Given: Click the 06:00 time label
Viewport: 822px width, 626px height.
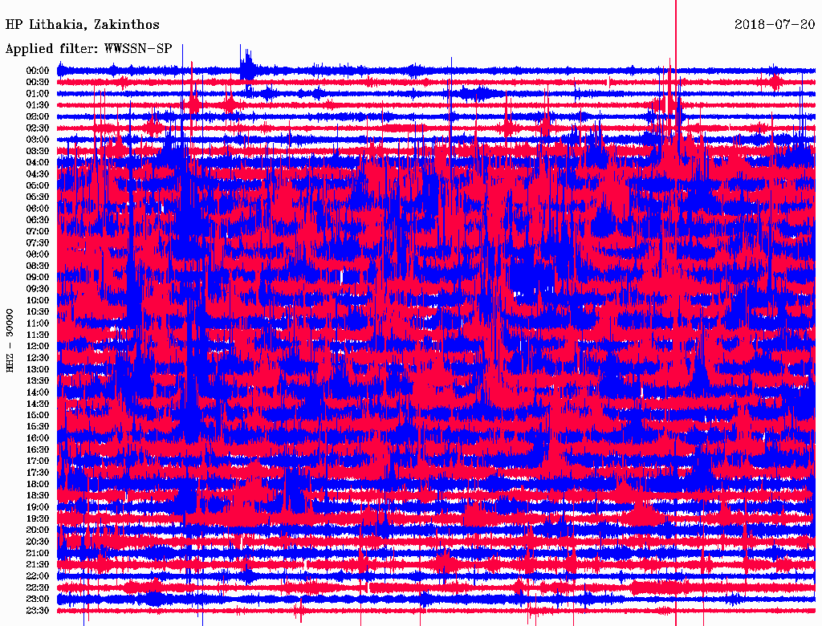Looking at the screenshot, I should (38, 209).
